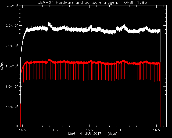Screen dimensions: 172x138
Task: Click the 2.5×10⁴ y-axis tick label
Action: [12, 26]
